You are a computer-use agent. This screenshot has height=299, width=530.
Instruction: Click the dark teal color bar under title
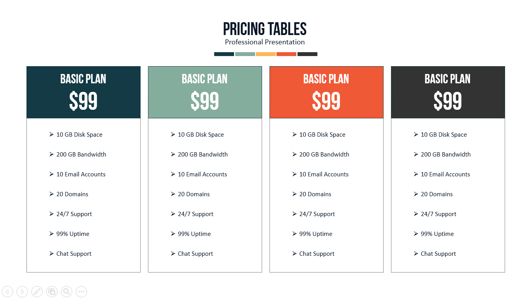click(x=224, y=54)
